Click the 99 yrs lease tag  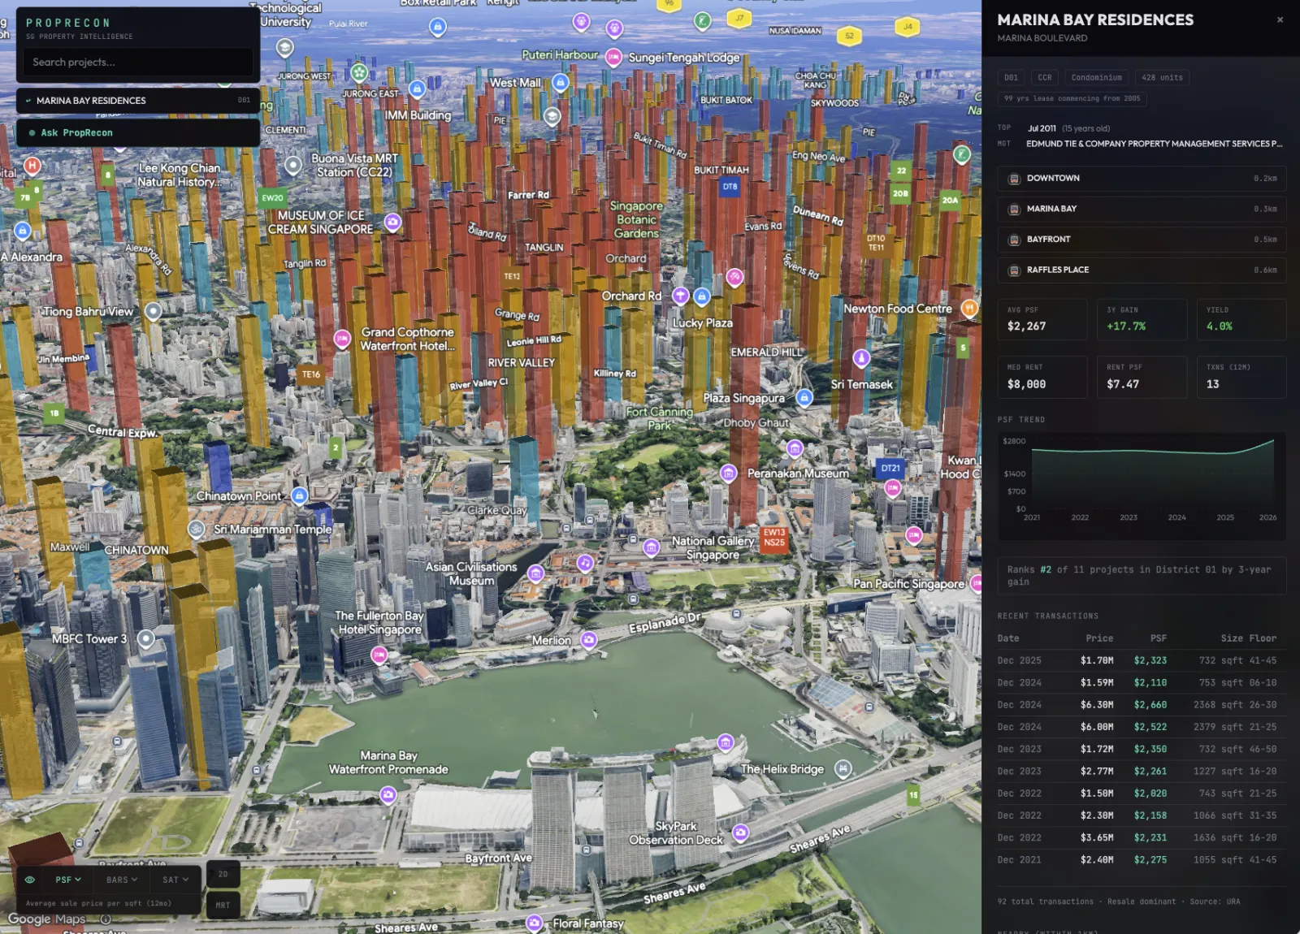coord(1072,98)
